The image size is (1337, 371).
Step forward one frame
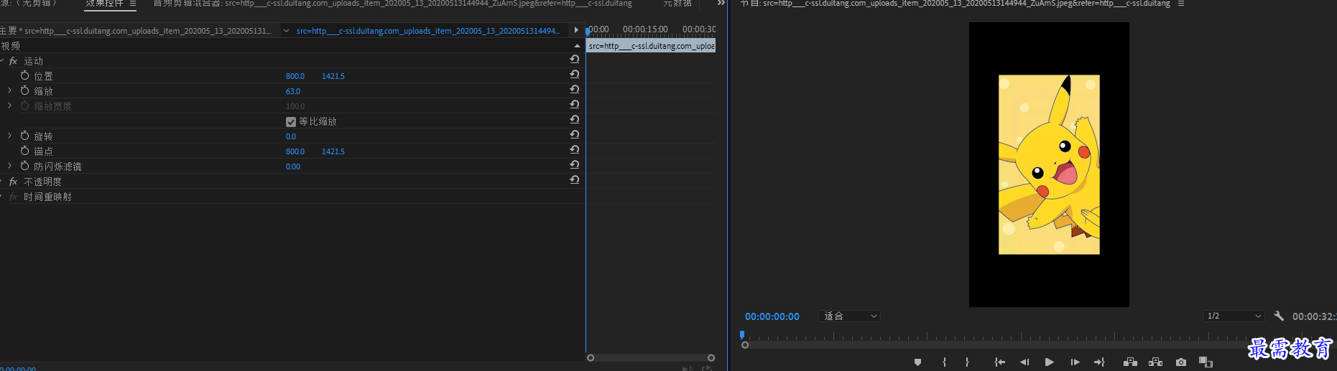tap(1075, 362)
